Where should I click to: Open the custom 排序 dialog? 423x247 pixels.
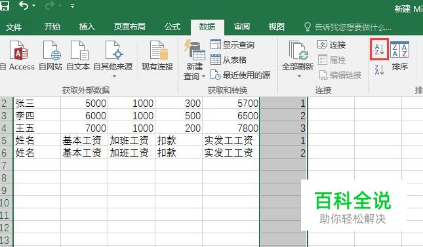400,56
